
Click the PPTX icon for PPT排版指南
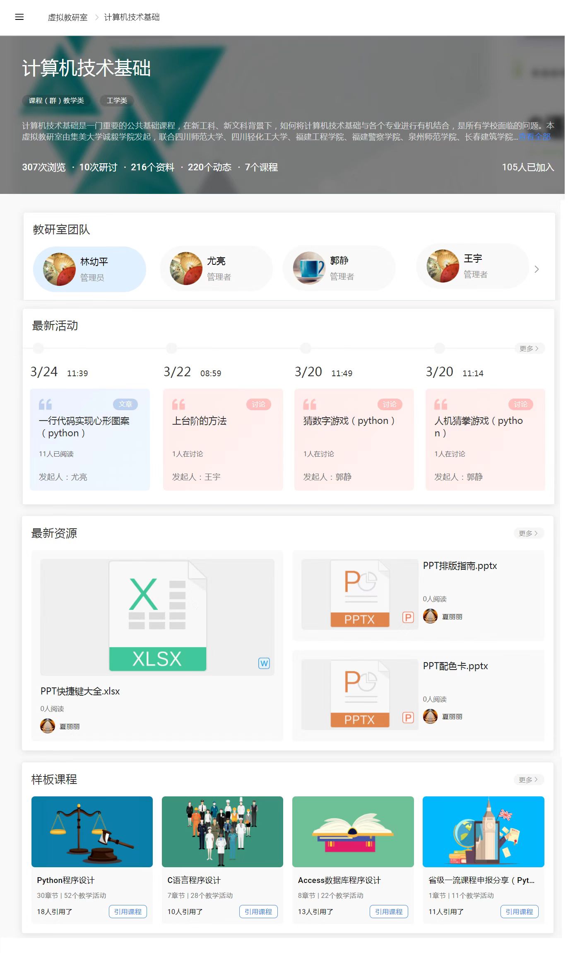pos(359,593)
